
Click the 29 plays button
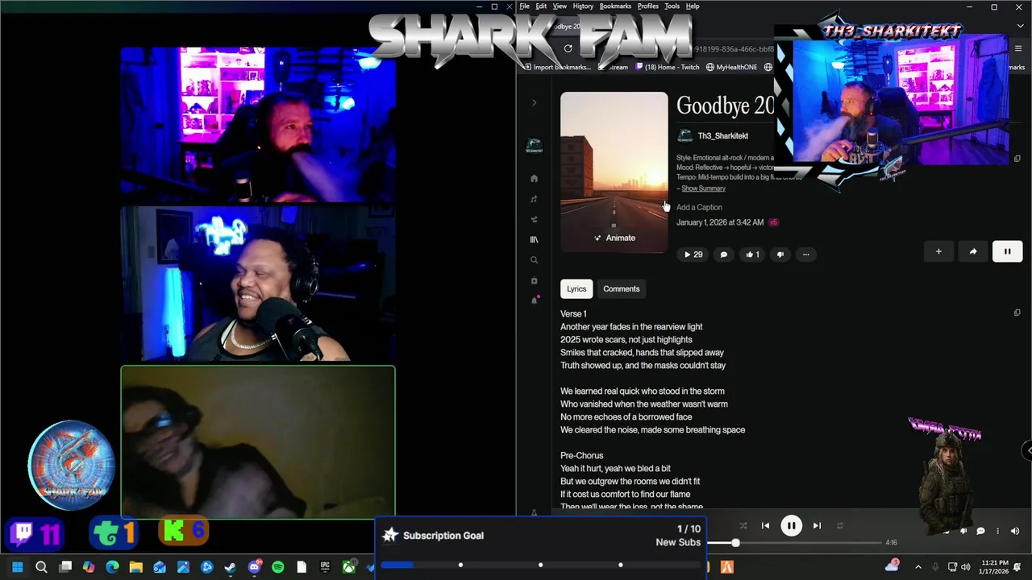(693, 255)
